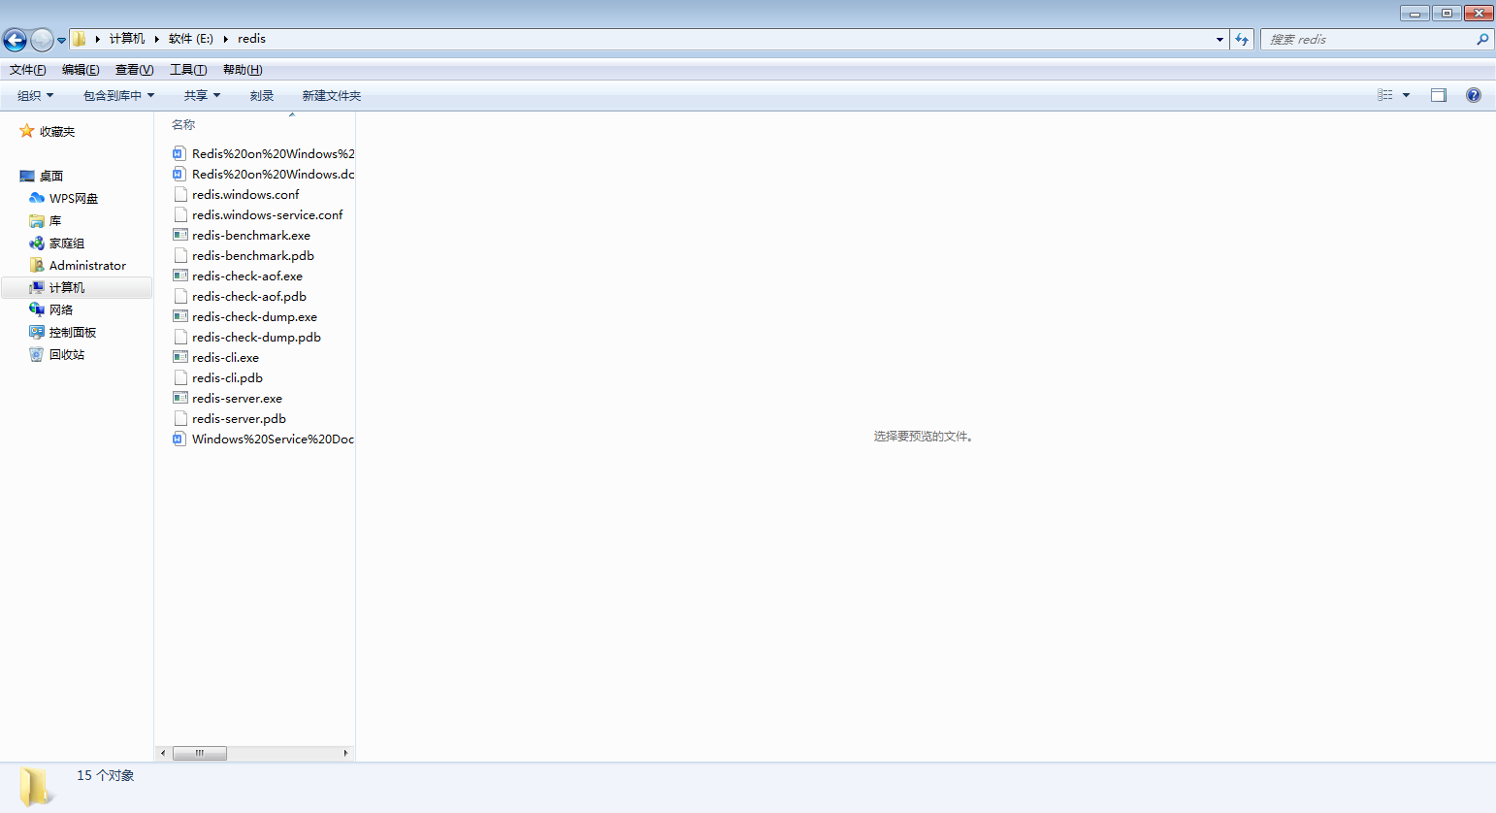Select 软件 (E:) in the address breadcrumb

pyautogui.click(x=191, y=39)
